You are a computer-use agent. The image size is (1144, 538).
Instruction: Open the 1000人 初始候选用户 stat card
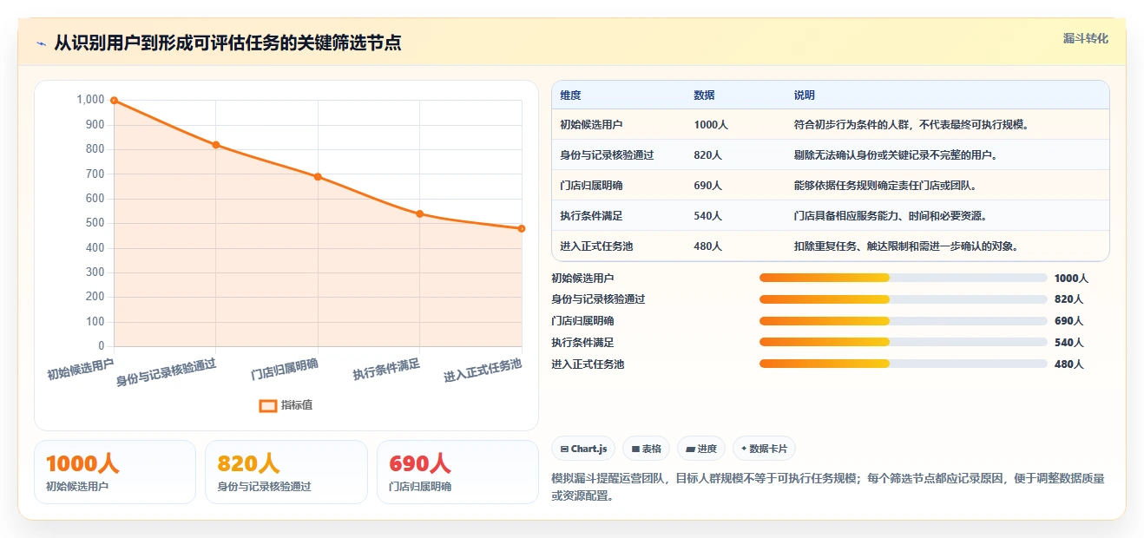point(115,472)
